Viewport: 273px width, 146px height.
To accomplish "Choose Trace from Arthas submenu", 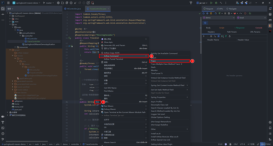I will click(x=169, y=61).
